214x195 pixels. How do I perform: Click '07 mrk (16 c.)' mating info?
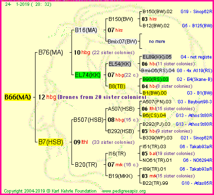point(123,165)
